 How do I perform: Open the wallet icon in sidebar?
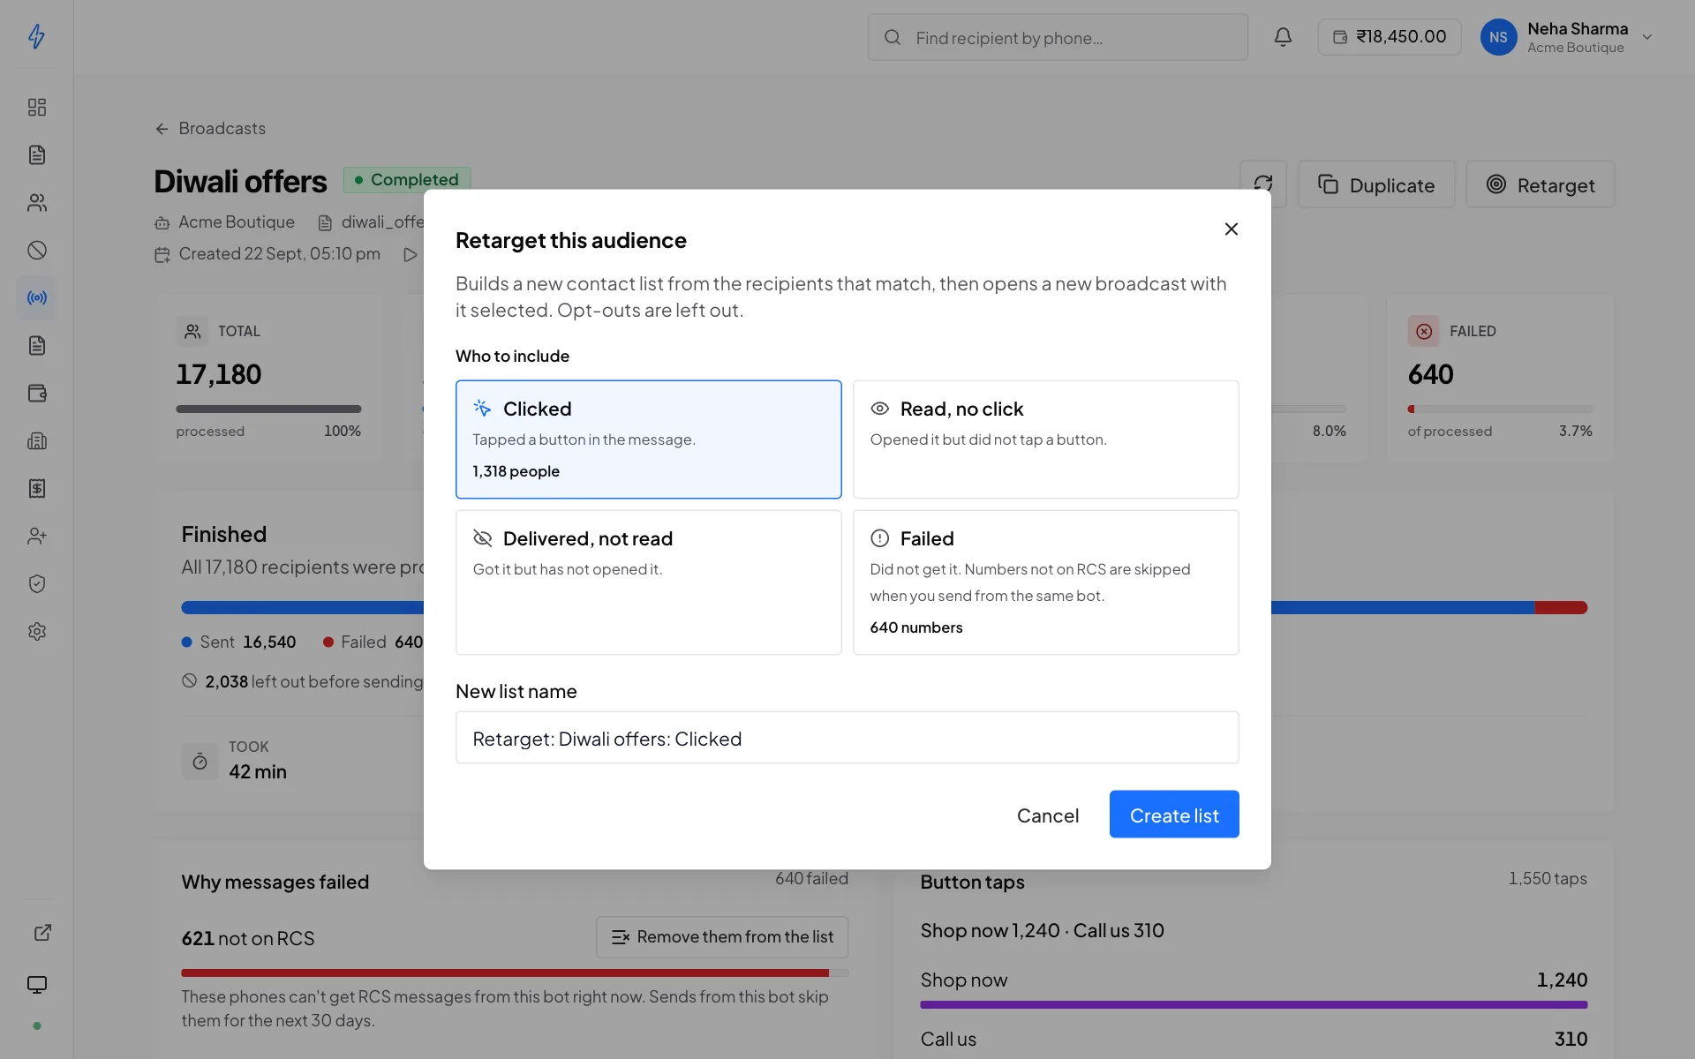point(36,393)
